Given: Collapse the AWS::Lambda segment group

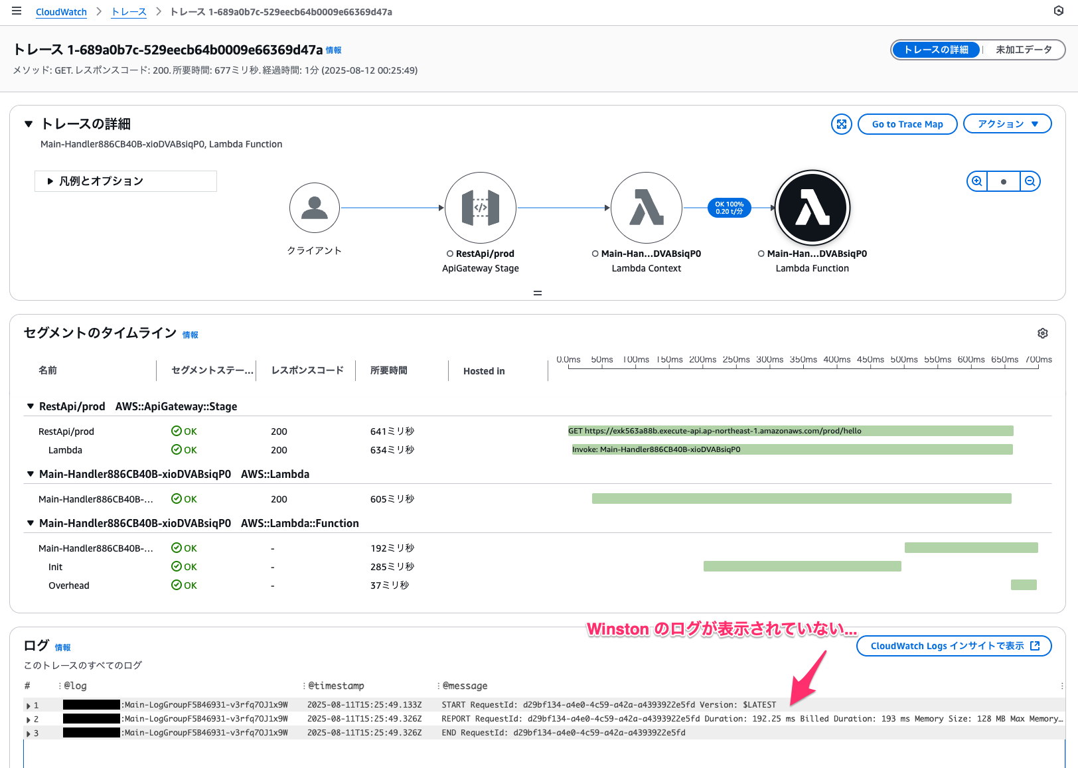Looking at the screenshot, I should point(30,474).
